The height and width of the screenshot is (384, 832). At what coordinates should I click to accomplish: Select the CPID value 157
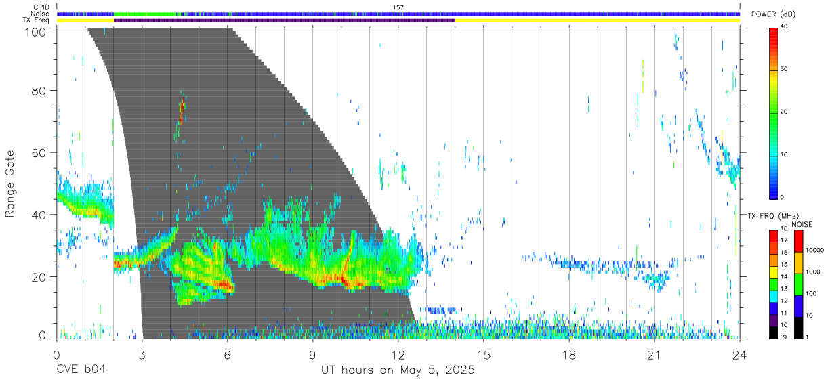tap(398, 7)
